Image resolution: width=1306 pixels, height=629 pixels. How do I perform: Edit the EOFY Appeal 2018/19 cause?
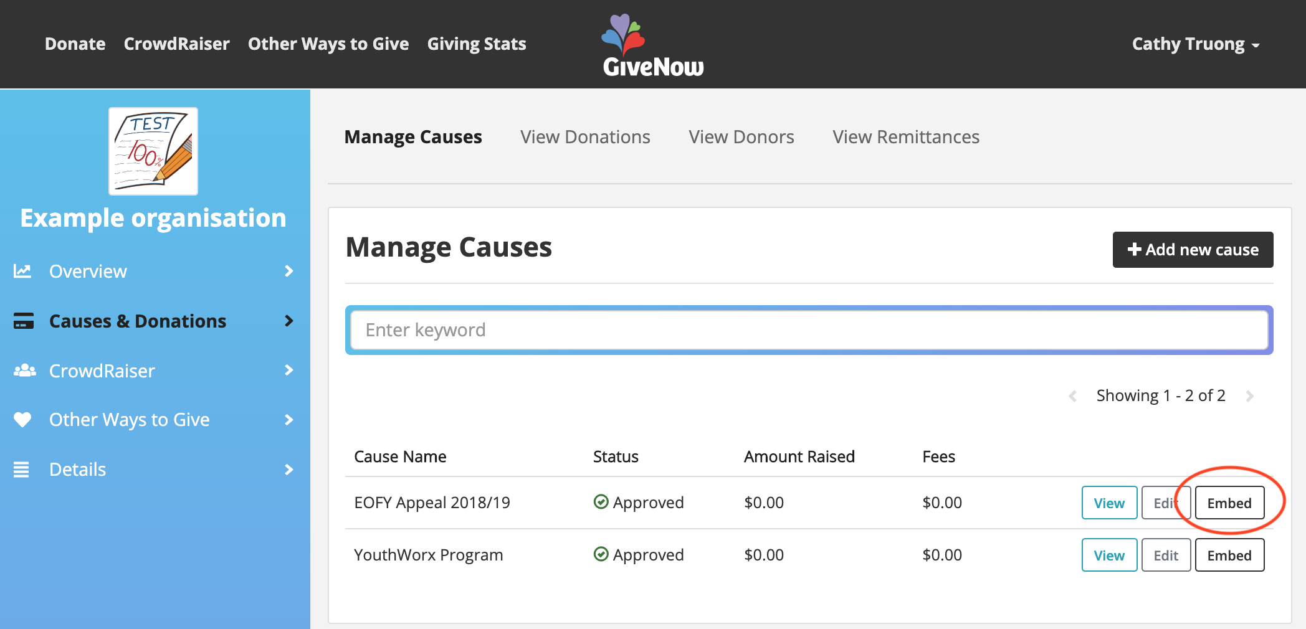(1166, 503)
